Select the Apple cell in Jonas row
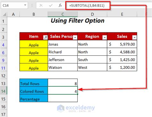 click(34, 44)
